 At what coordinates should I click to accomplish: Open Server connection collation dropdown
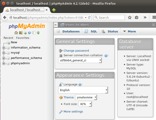tap(80, 60)
